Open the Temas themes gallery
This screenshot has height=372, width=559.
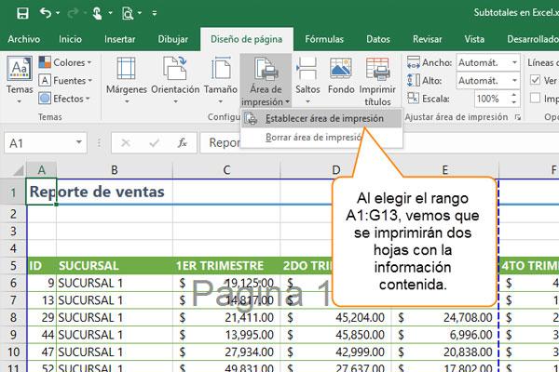(x=19, y=81)
